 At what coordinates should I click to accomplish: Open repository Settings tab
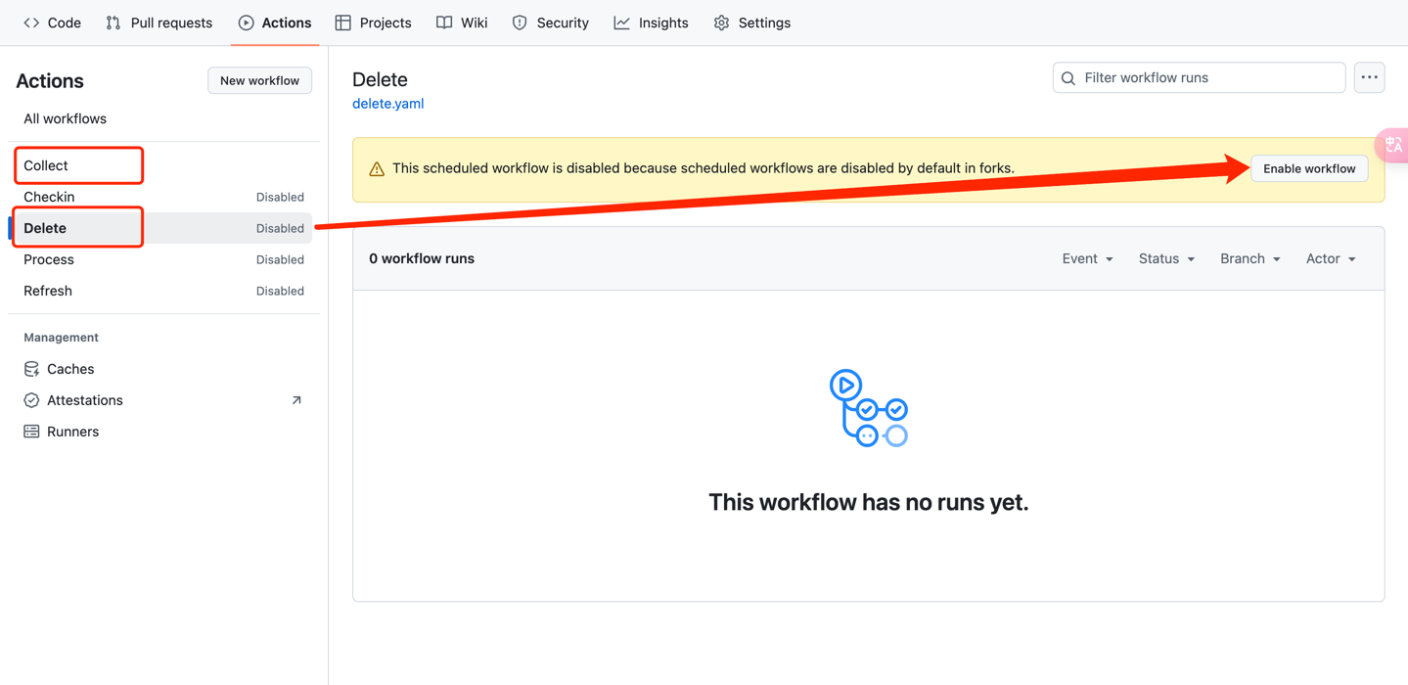(x=752, y=23)
